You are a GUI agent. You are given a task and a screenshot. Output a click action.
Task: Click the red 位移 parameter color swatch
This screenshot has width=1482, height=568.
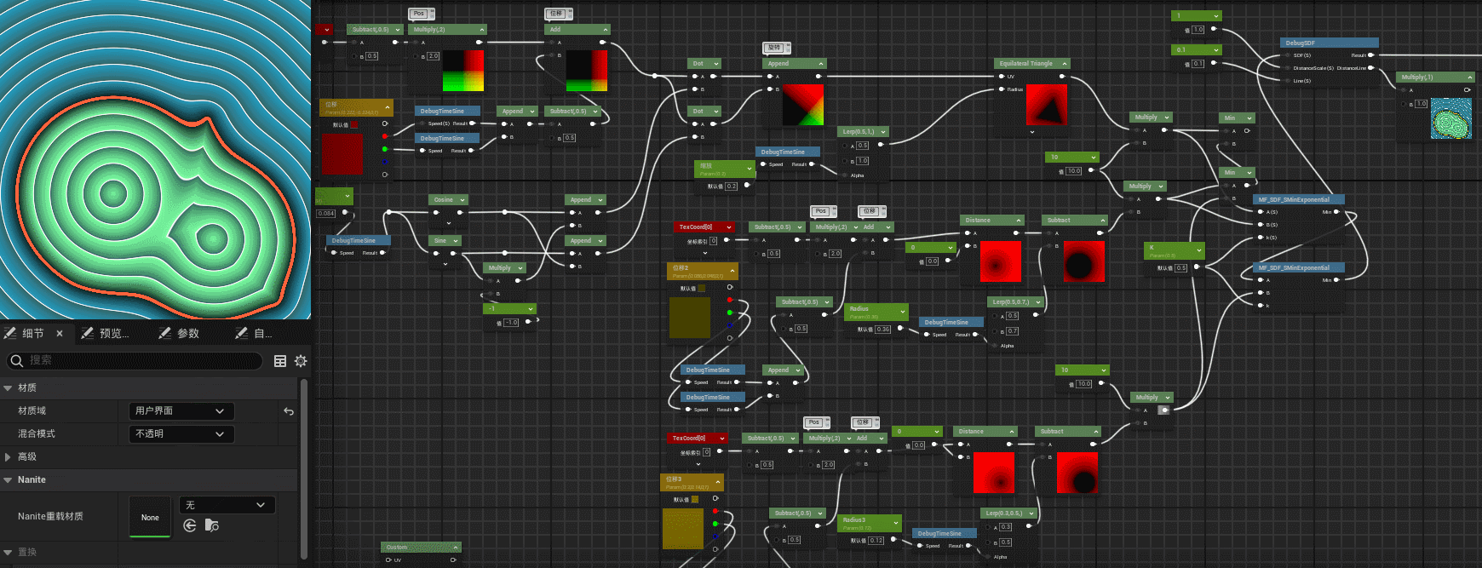click(342, 154)
